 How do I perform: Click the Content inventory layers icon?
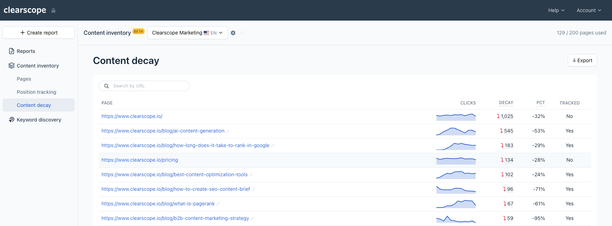tap(12, 66)
